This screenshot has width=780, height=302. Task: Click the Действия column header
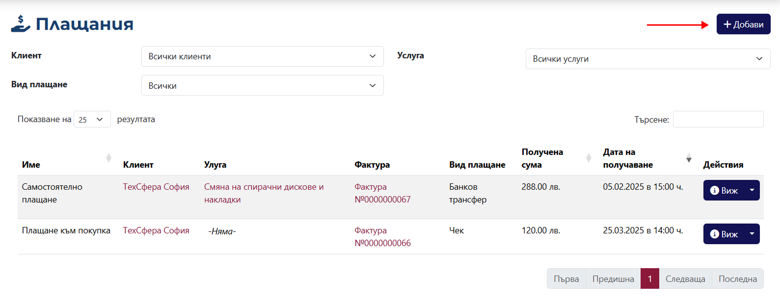tap(723, 165)
